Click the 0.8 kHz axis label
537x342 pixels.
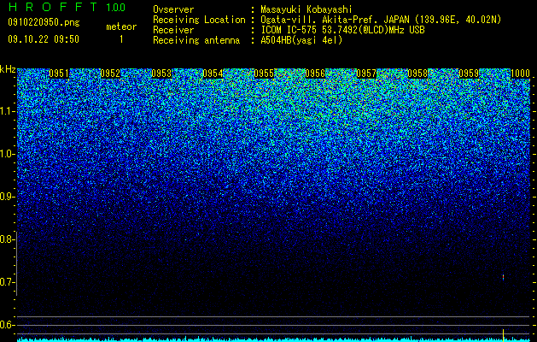pos(7,239)
